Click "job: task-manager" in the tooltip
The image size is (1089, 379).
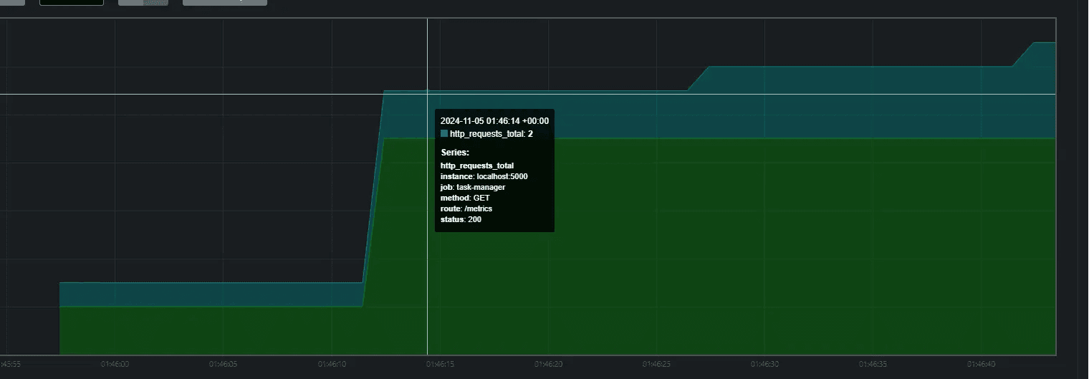point(473,187)
